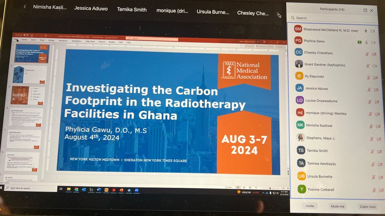Click the Claim host button
The image size is (385, 216).
367,207
